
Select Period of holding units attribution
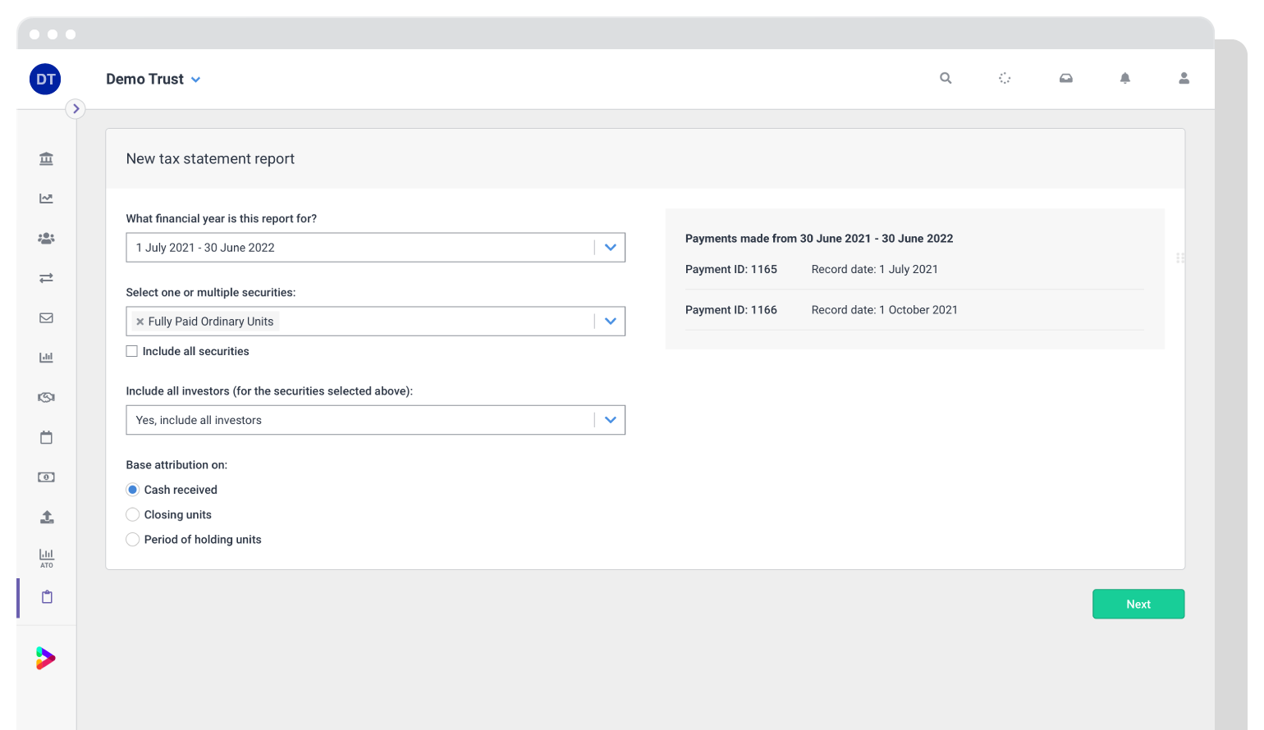point(132,539)
